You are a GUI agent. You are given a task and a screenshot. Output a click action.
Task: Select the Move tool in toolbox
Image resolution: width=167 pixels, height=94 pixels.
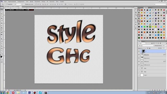2,9
